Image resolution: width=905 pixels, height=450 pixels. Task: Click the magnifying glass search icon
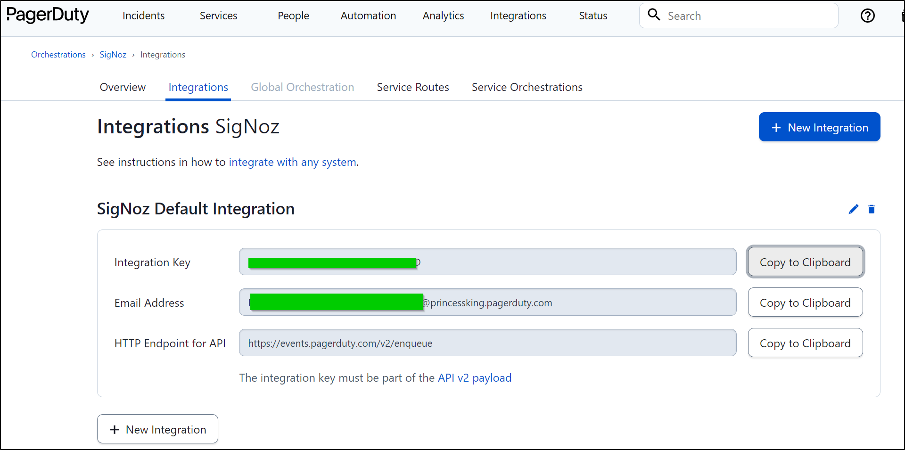(654, 15)
